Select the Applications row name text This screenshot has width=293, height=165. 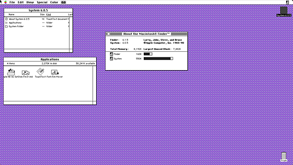[x=15, y=22]
